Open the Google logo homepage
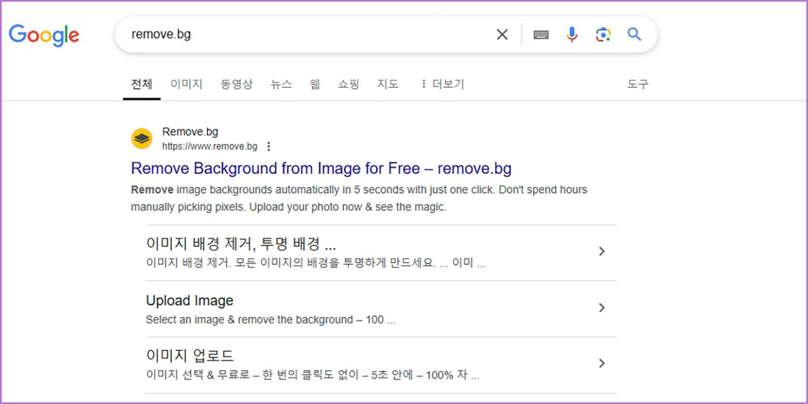Image resolution: width=808 pixels, height=404 pixels. point(44,36)
